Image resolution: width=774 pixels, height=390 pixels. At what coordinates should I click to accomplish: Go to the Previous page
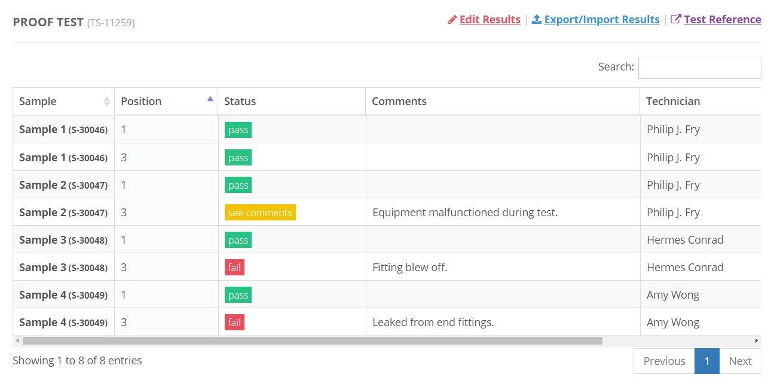(664, 361)
